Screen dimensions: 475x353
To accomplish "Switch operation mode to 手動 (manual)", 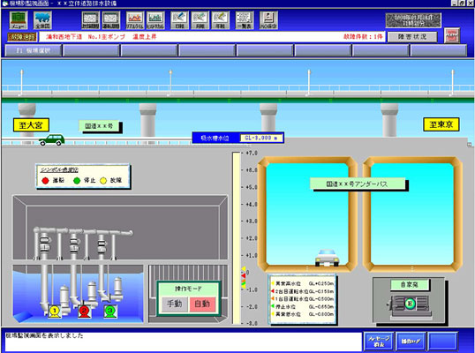I will [x=175, y=304].
